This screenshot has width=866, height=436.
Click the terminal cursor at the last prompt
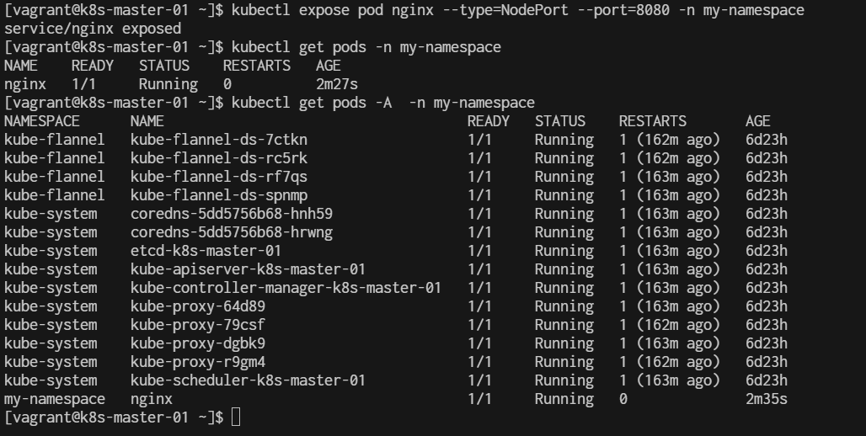point(236,417)
